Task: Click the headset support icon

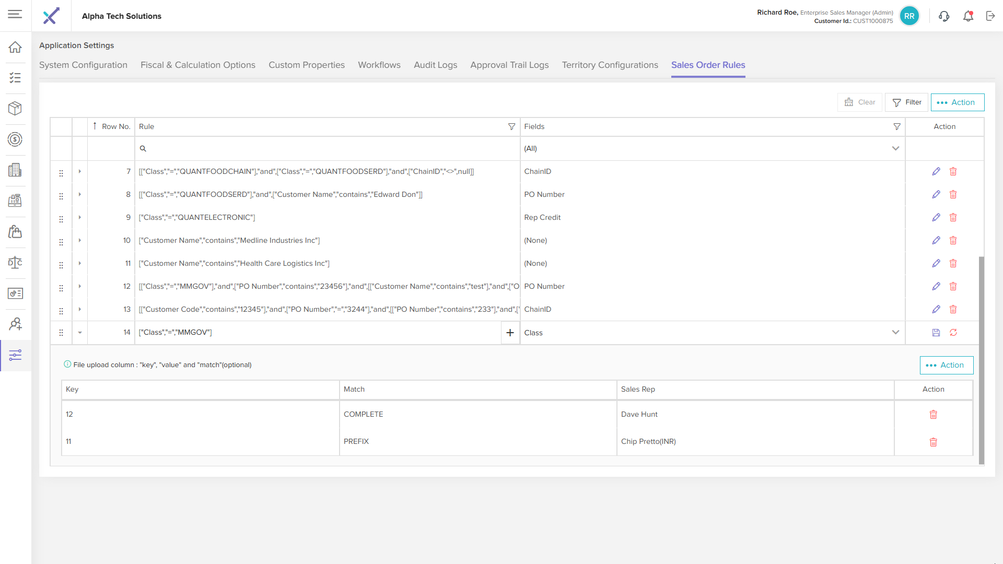Action: click(944, 16)
